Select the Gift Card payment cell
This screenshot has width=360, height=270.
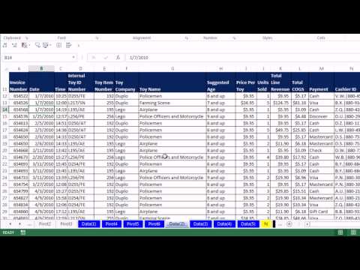[x=322, y=211]
